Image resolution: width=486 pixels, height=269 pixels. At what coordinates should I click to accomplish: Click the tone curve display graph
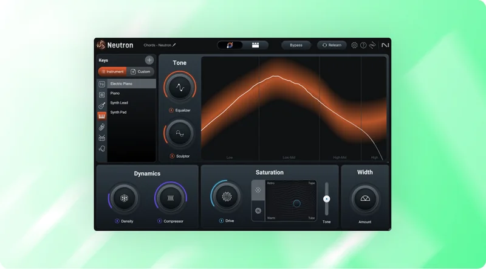(x=294, y=108)
